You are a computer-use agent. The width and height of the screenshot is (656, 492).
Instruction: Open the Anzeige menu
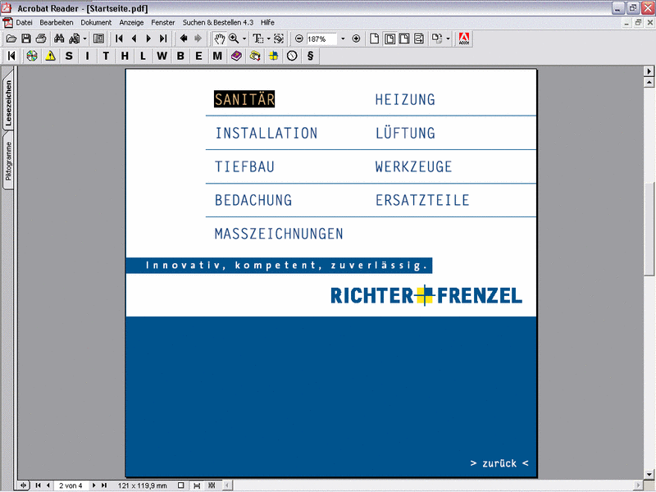[x=131, y=23]
